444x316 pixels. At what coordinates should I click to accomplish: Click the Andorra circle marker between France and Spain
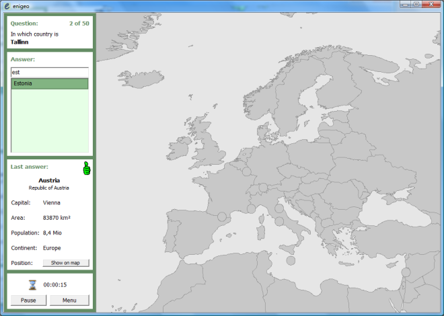click(222, 216)
